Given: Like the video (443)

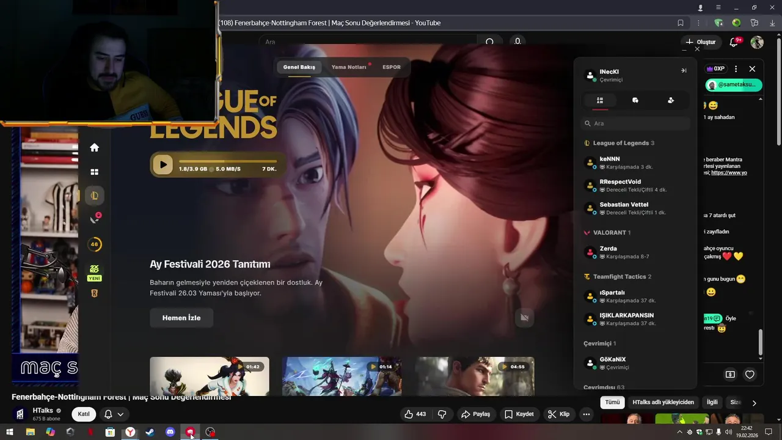Looking at the screenshot, I should point(415,414).
